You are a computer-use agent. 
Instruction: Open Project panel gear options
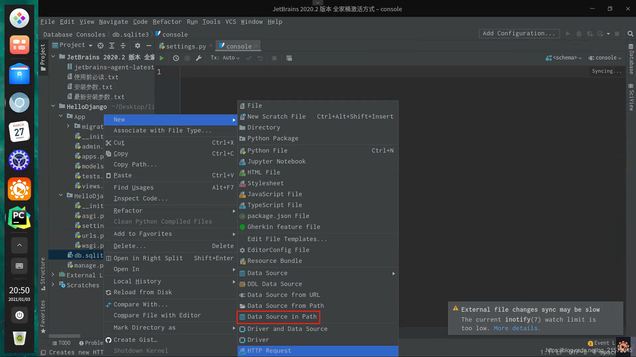pos(138,46)
